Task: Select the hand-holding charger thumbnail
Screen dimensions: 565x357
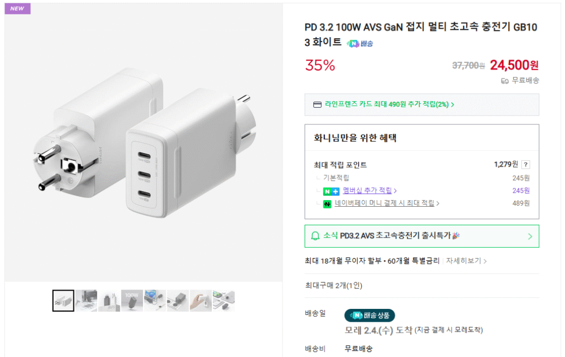Action: 201,300
